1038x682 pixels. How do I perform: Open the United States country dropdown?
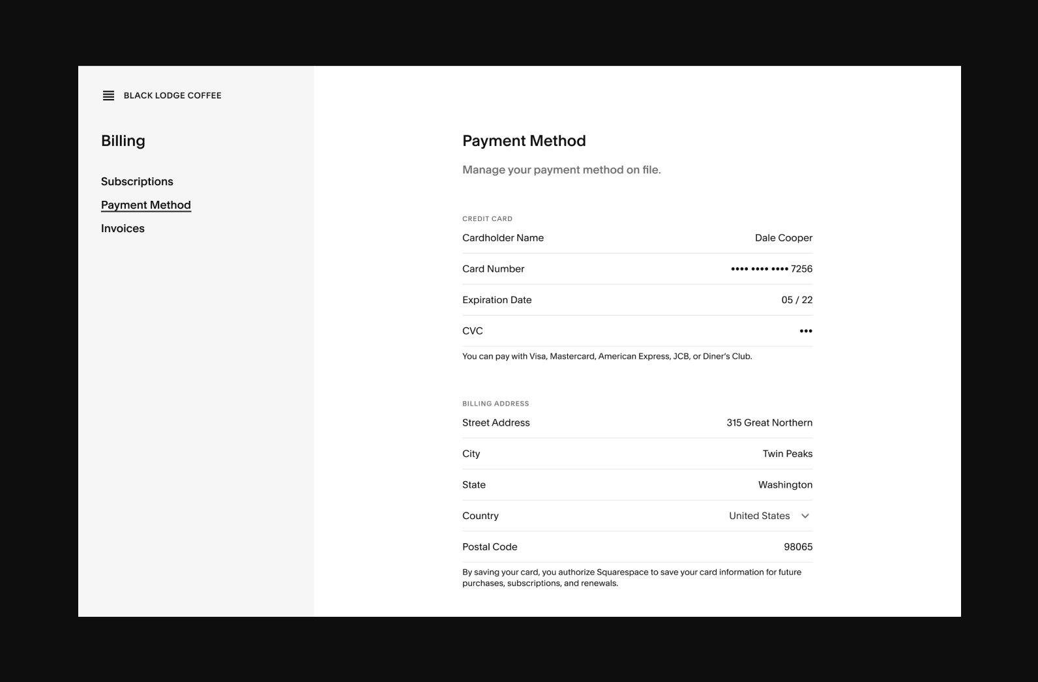coord(769,516)
